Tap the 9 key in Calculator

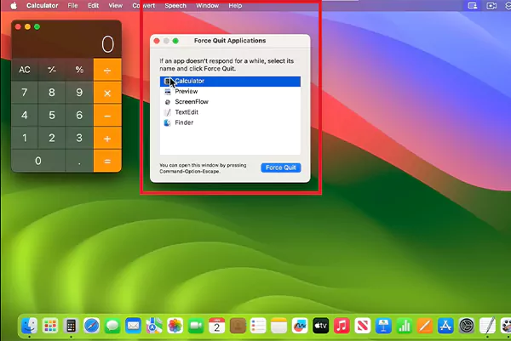click(x=79, y=93)
